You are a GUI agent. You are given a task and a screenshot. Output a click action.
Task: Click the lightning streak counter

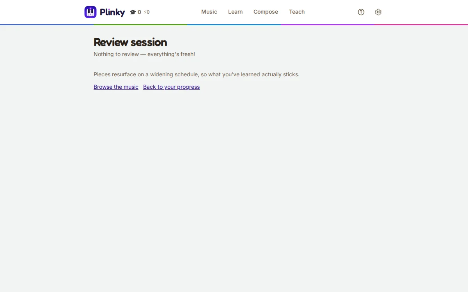pos(147,12)
